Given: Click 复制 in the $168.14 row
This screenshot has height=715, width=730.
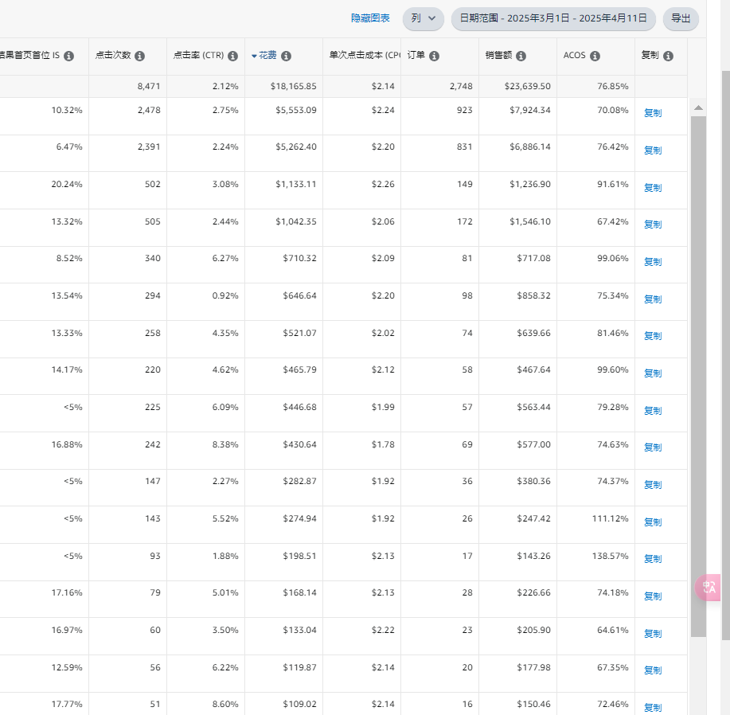Looking at the screenshot, I should [x=653, y=596].
